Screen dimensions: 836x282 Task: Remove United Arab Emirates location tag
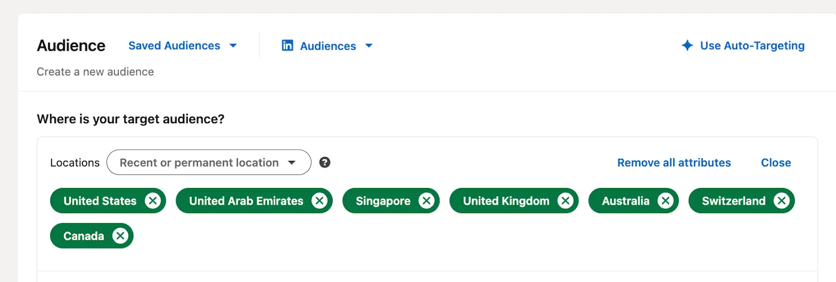click(319, 201)
